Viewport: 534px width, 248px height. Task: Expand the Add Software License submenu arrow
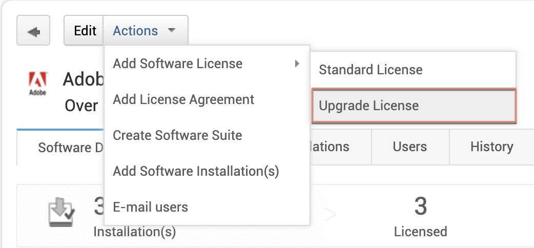click(297, 64)
